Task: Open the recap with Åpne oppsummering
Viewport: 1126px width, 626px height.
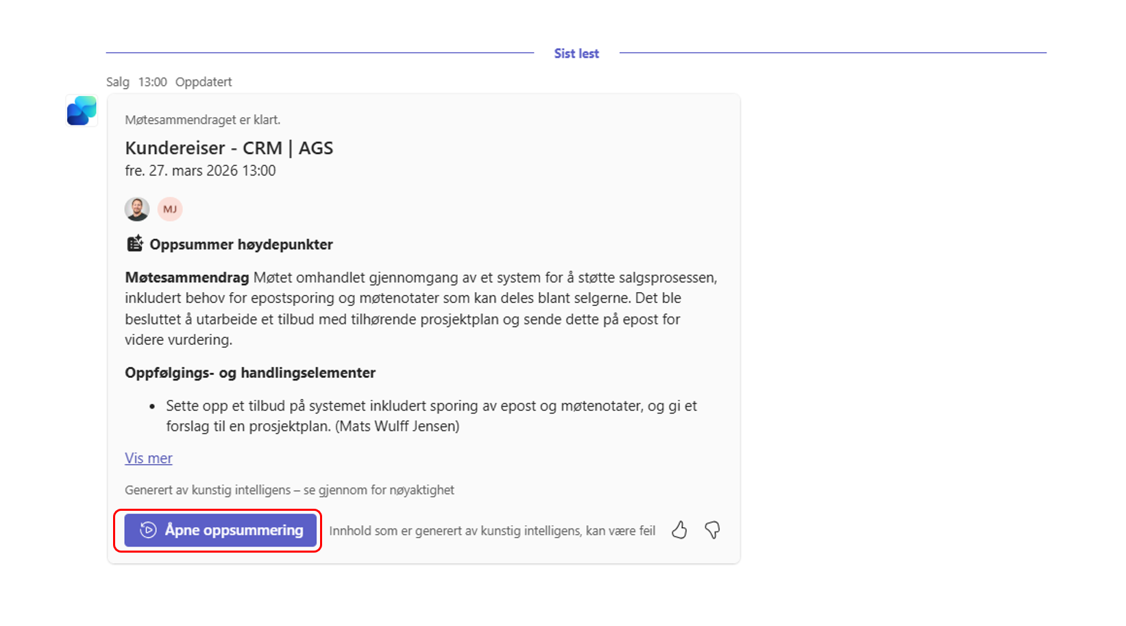Action: (221, 530)
